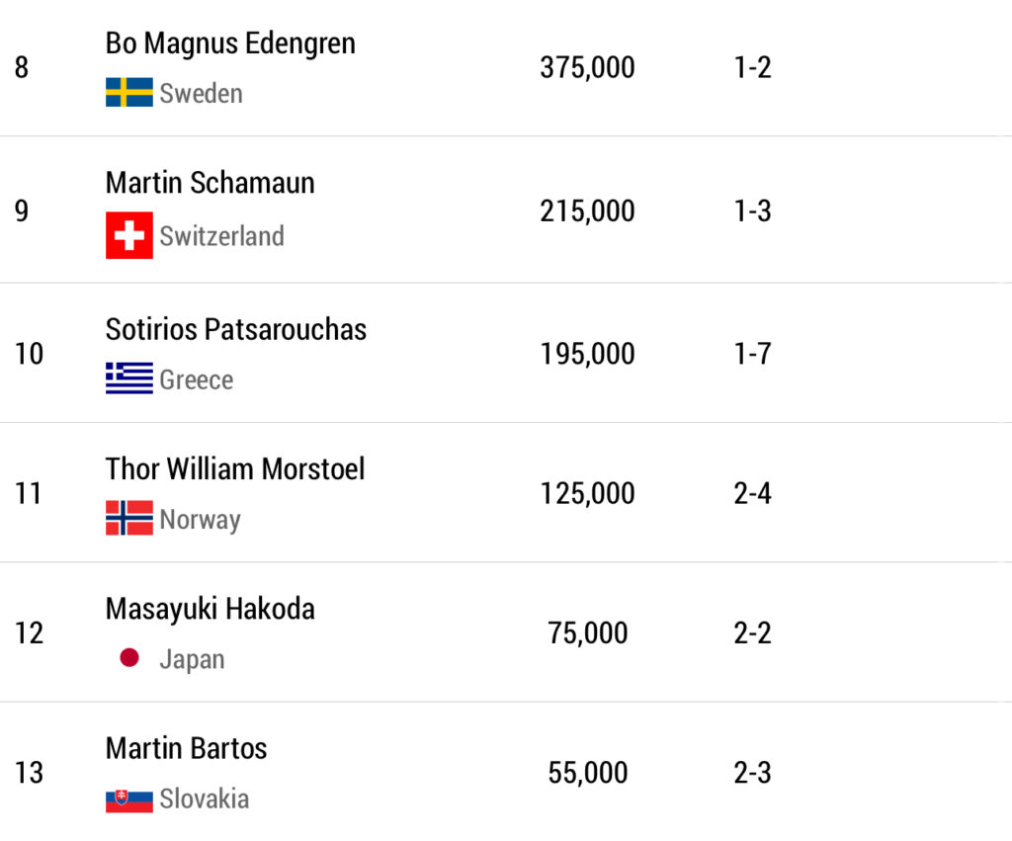Viewport: 1012px width, 841px height.
Task: Click on Martin Bartos's name
Action: [186, 748]
